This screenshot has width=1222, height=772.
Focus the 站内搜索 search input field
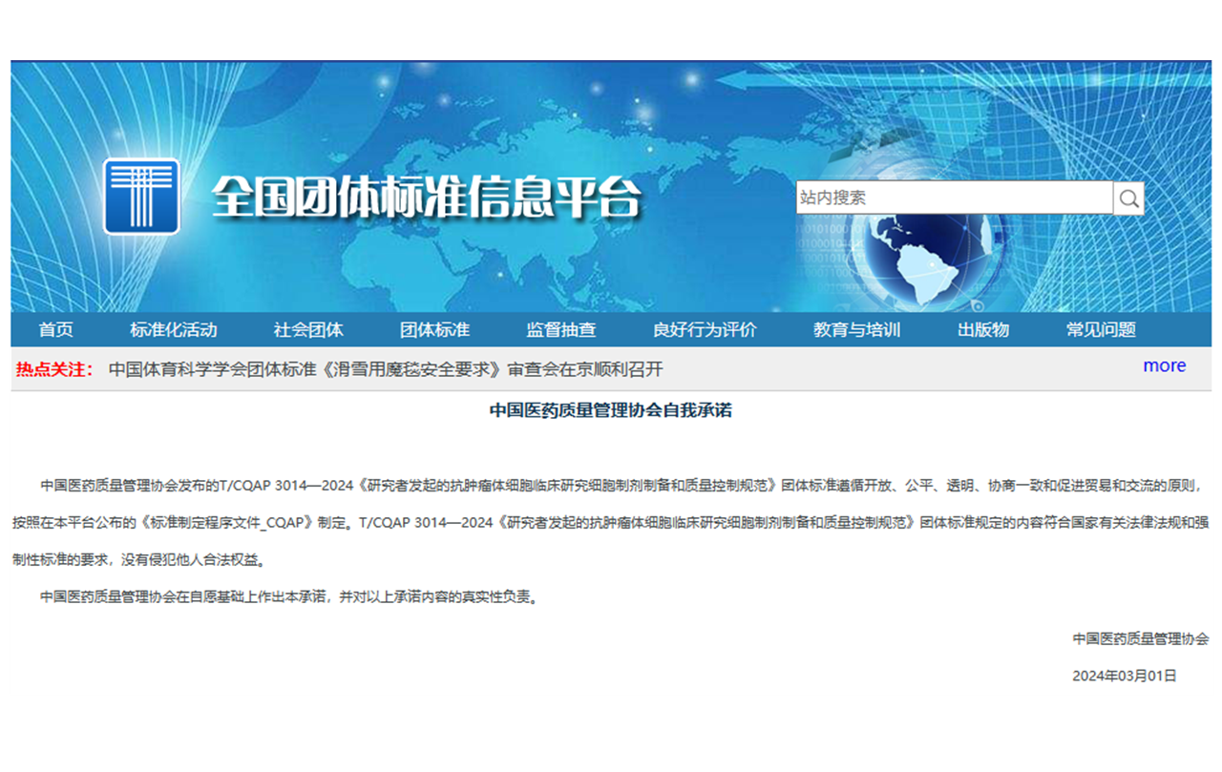(x=955, y=198)
